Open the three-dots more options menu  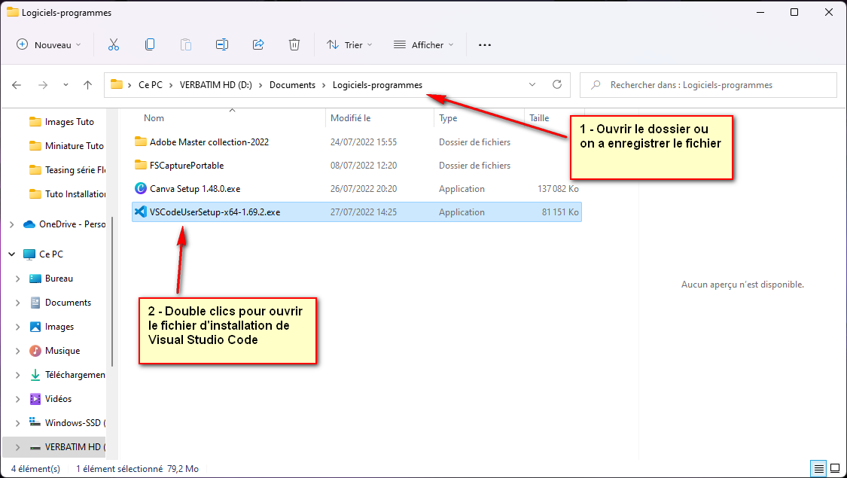(x=485, y=45)
